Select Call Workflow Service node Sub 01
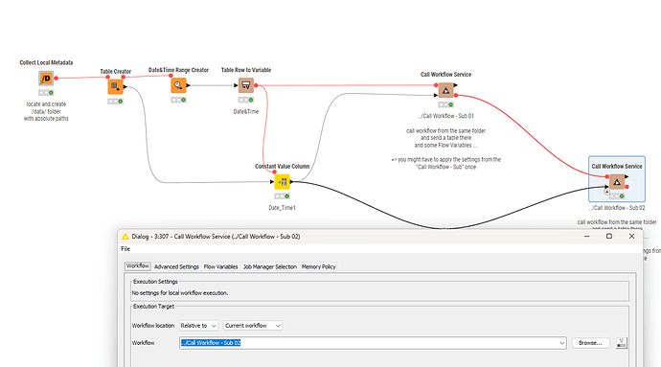The width and height of the screenshot is (661, 367). pyautogui.click(x=445, y=90)
